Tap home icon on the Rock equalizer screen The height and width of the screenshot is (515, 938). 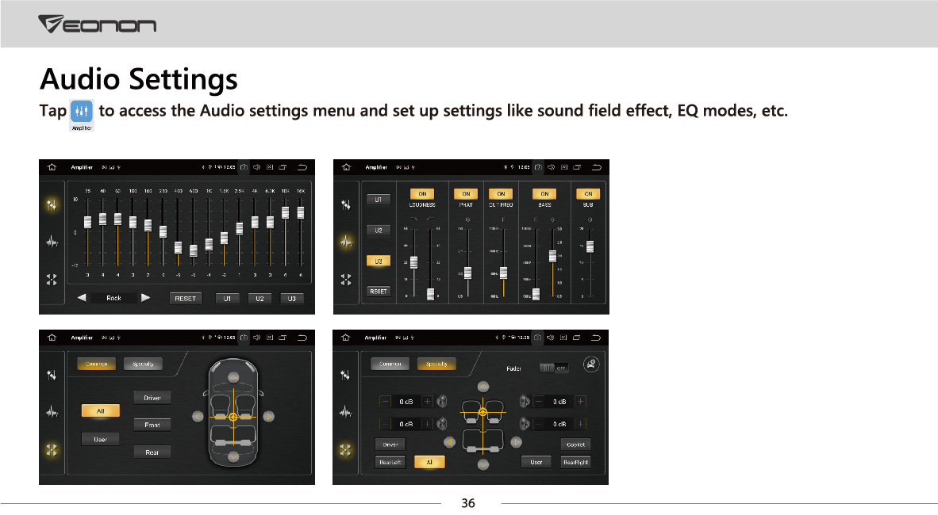pyautogui.click(x=52, y=167)
